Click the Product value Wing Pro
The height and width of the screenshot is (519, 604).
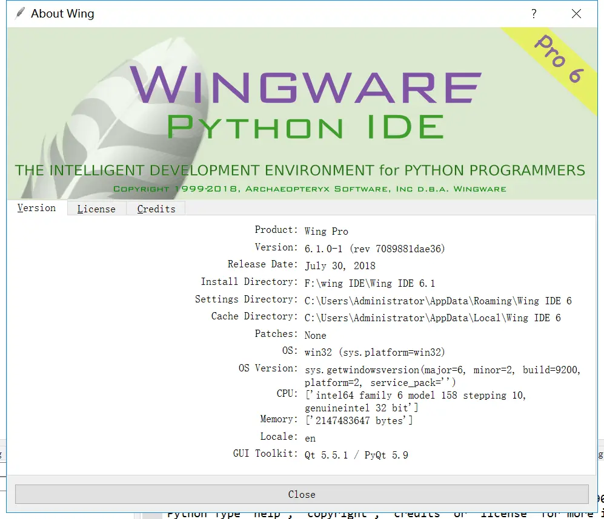[x=327, y=231]
